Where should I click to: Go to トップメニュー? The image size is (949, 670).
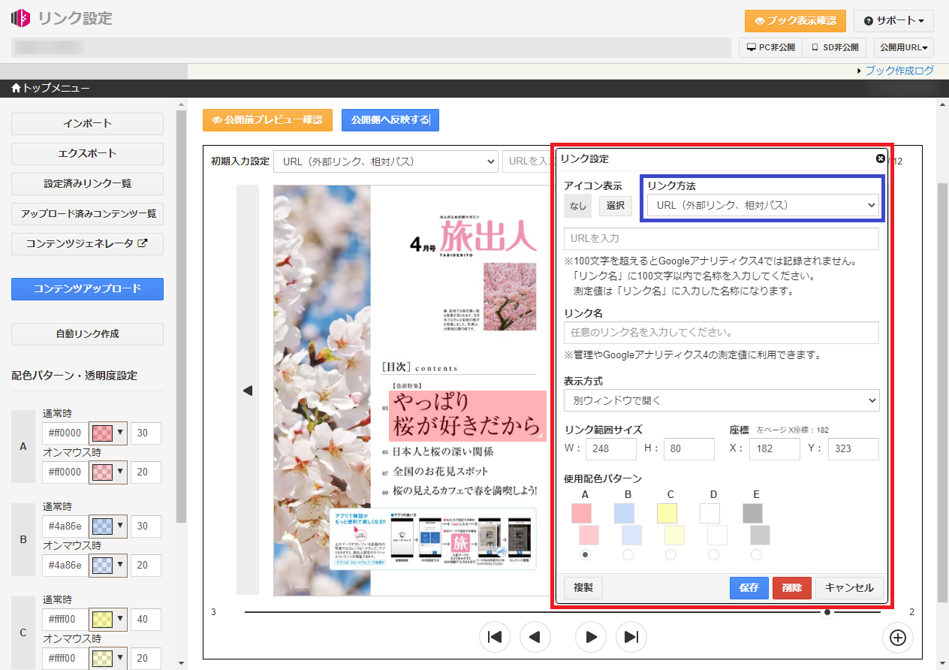click(x=50, y=89)
